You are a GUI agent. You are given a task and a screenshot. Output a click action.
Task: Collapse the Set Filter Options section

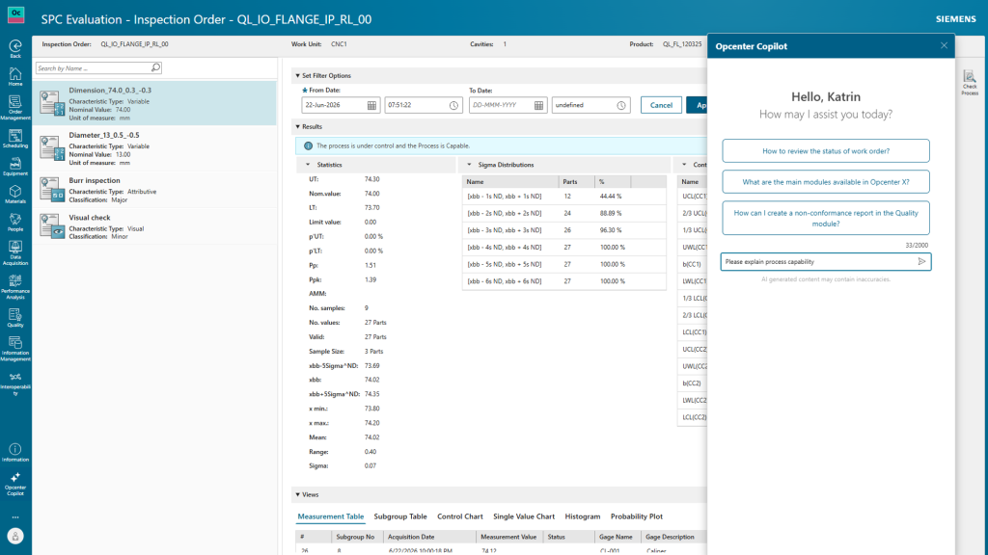[x=298, y=75]
